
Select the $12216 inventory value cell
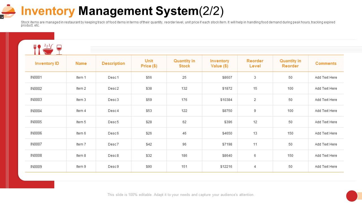coord(226,167)
